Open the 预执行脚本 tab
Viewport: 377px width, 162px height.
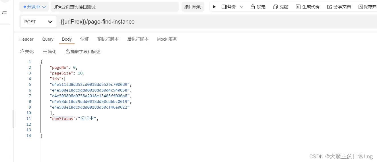click(x=108, y=39)
